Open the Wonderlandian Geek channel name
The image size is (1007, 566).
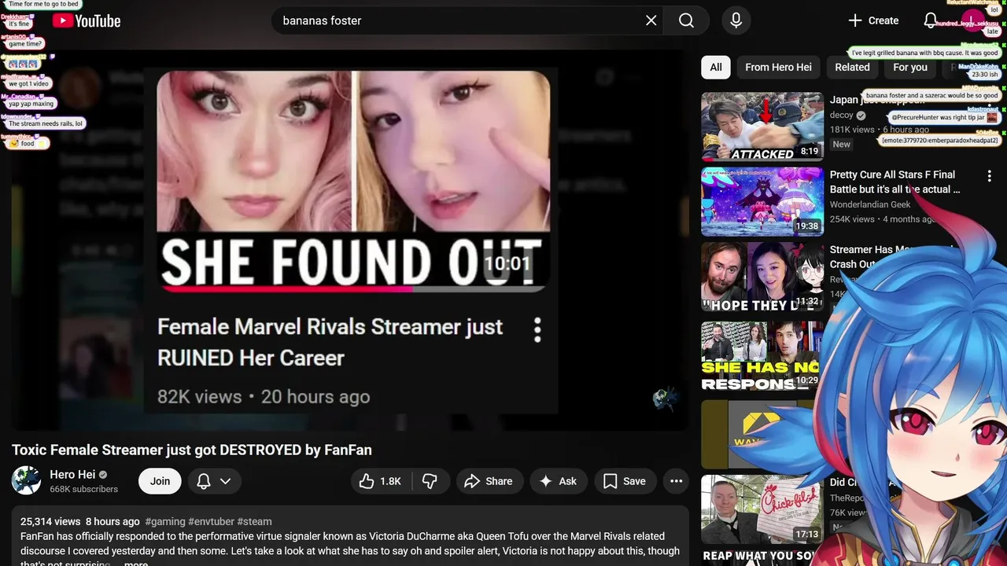pos(869,204)
